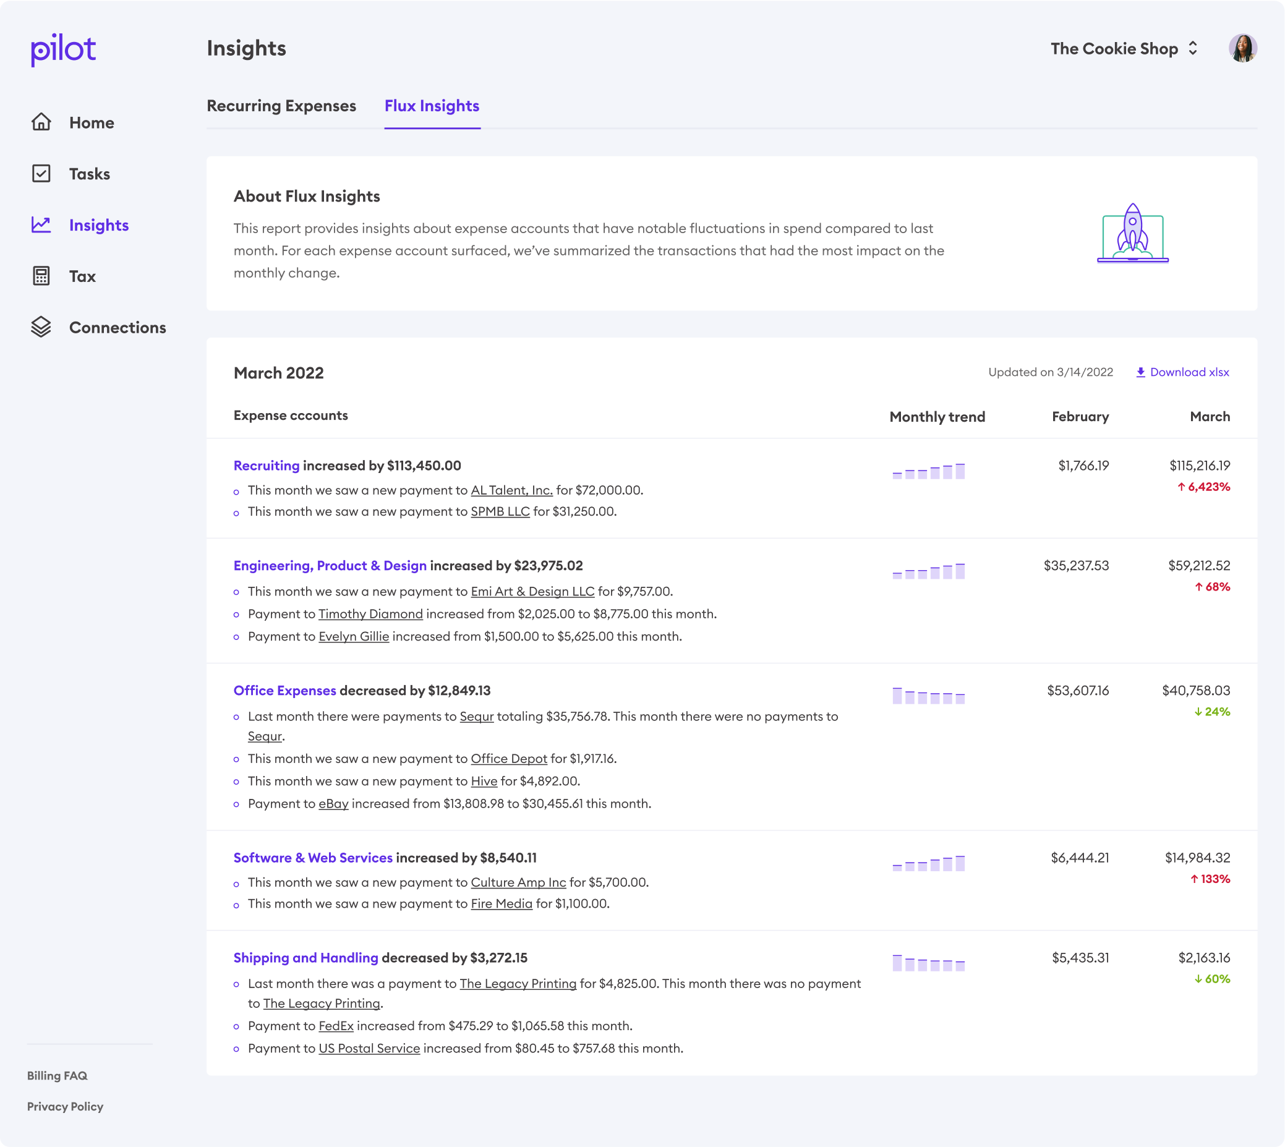Click the Fire Media vendor link
1285x1147 pixels.
coord(502,904)
